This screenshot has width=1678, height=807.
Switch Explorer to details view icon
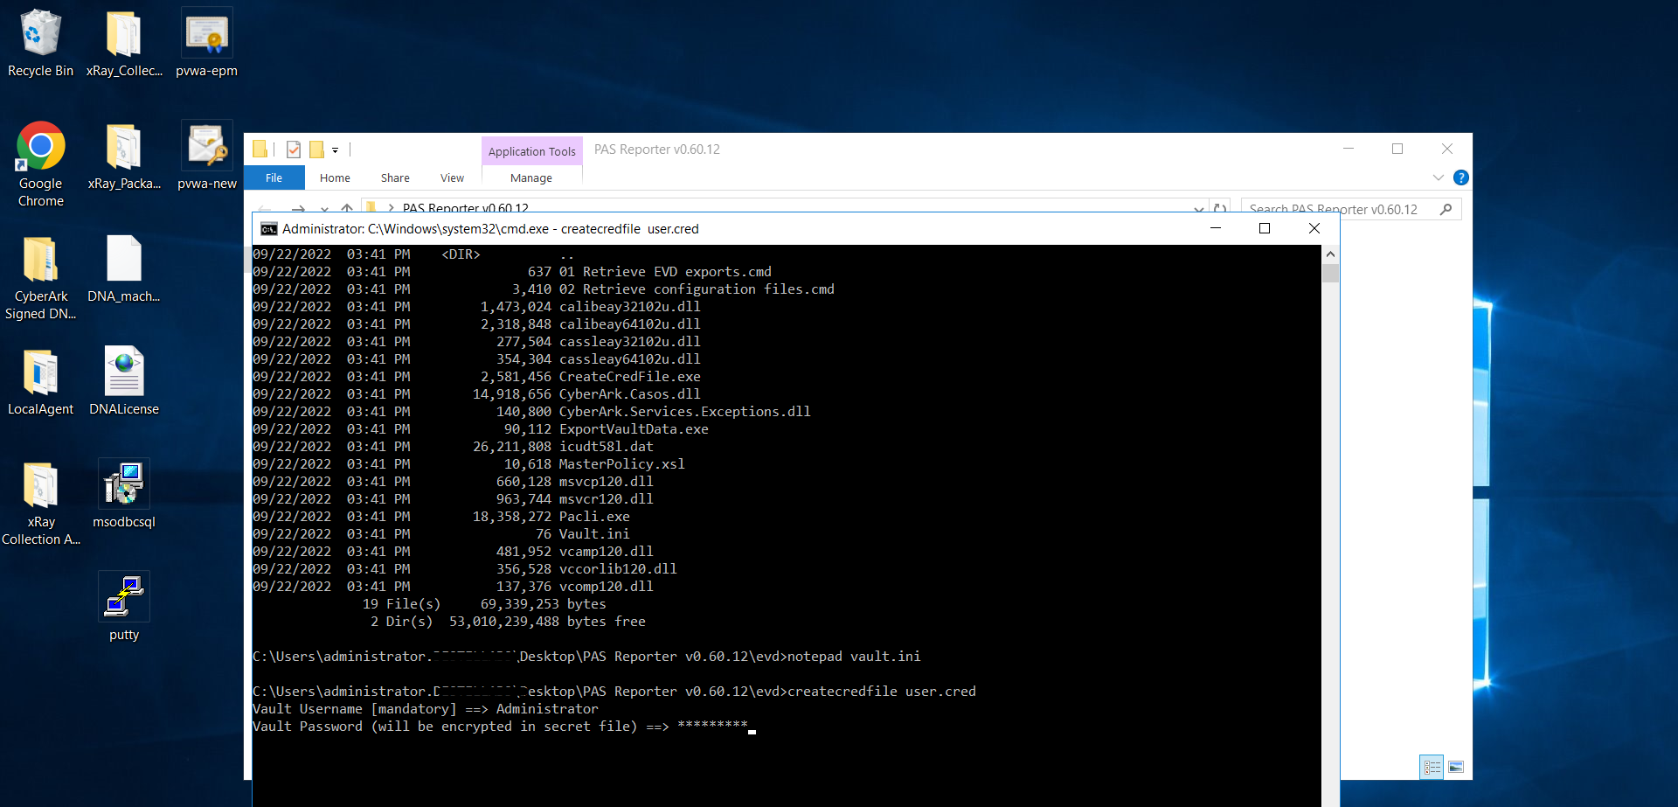1432,767
